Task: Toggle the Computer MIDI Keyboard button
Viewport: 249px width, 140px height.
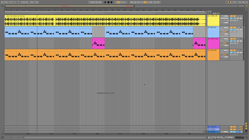Action: pos(229,2)
